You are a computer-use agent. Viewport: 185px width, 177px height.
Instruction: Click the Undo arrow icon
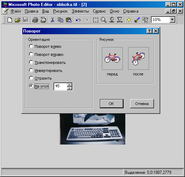(x=78, y=20)
